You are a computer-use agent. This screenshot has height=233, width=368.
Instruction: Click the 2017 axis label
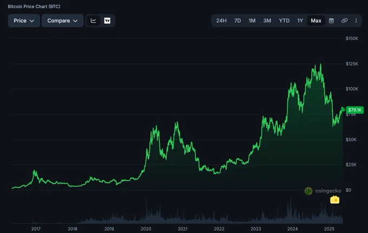36,229
